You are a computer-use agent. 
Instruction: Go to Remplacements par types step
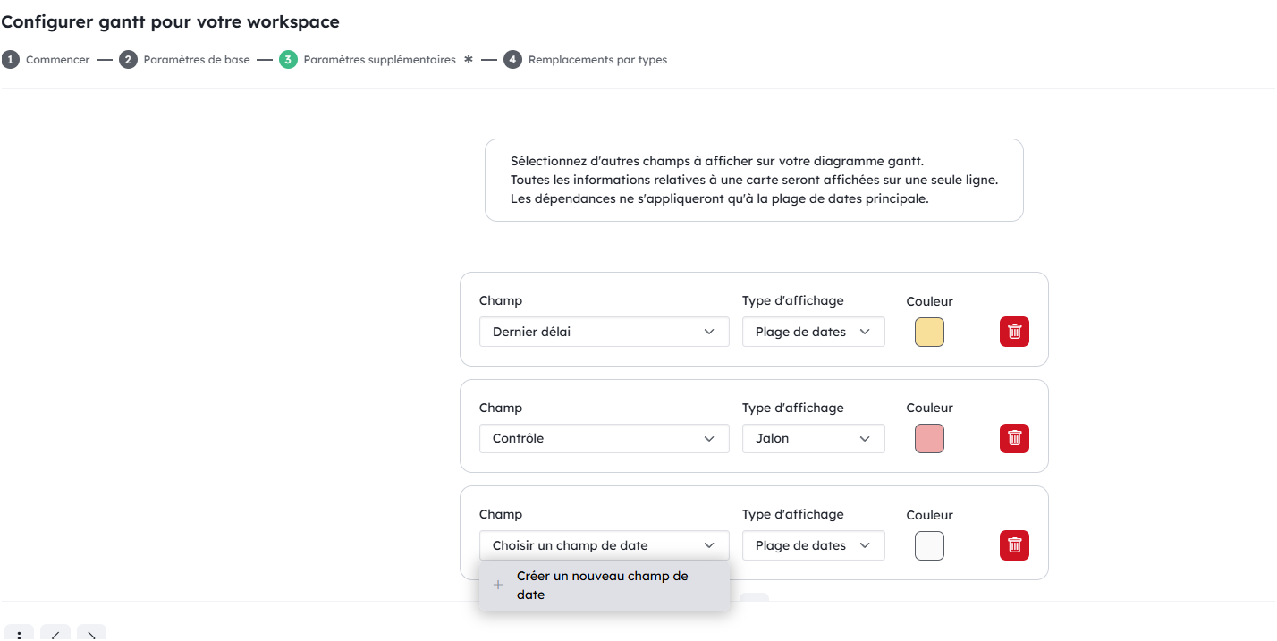[x=597, y=60]
